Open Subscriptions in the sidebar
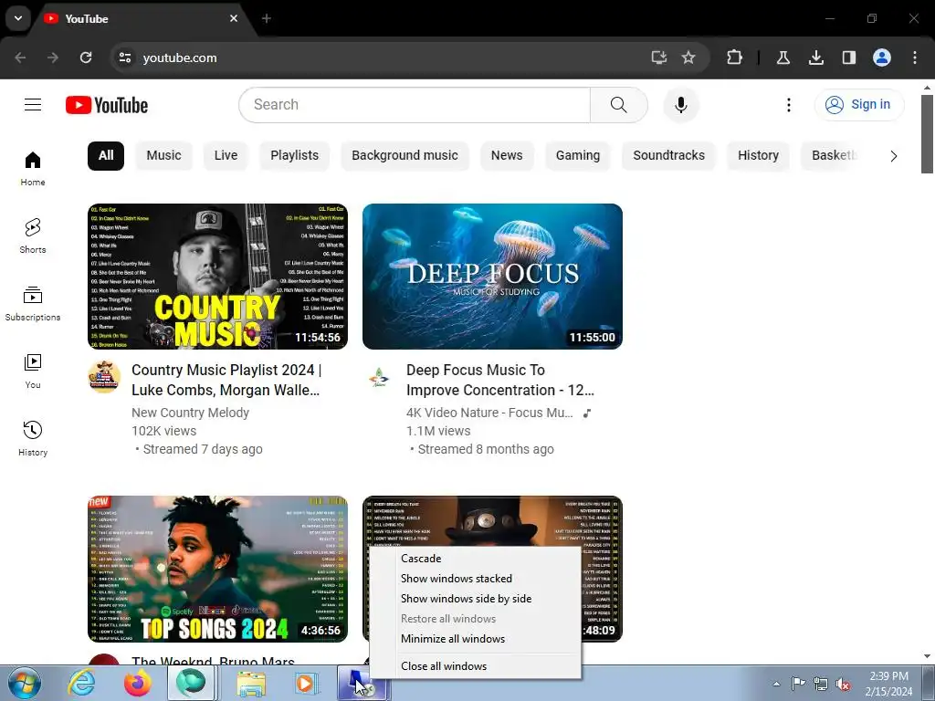The image size is (935, 701). click(x=33, y=303)
